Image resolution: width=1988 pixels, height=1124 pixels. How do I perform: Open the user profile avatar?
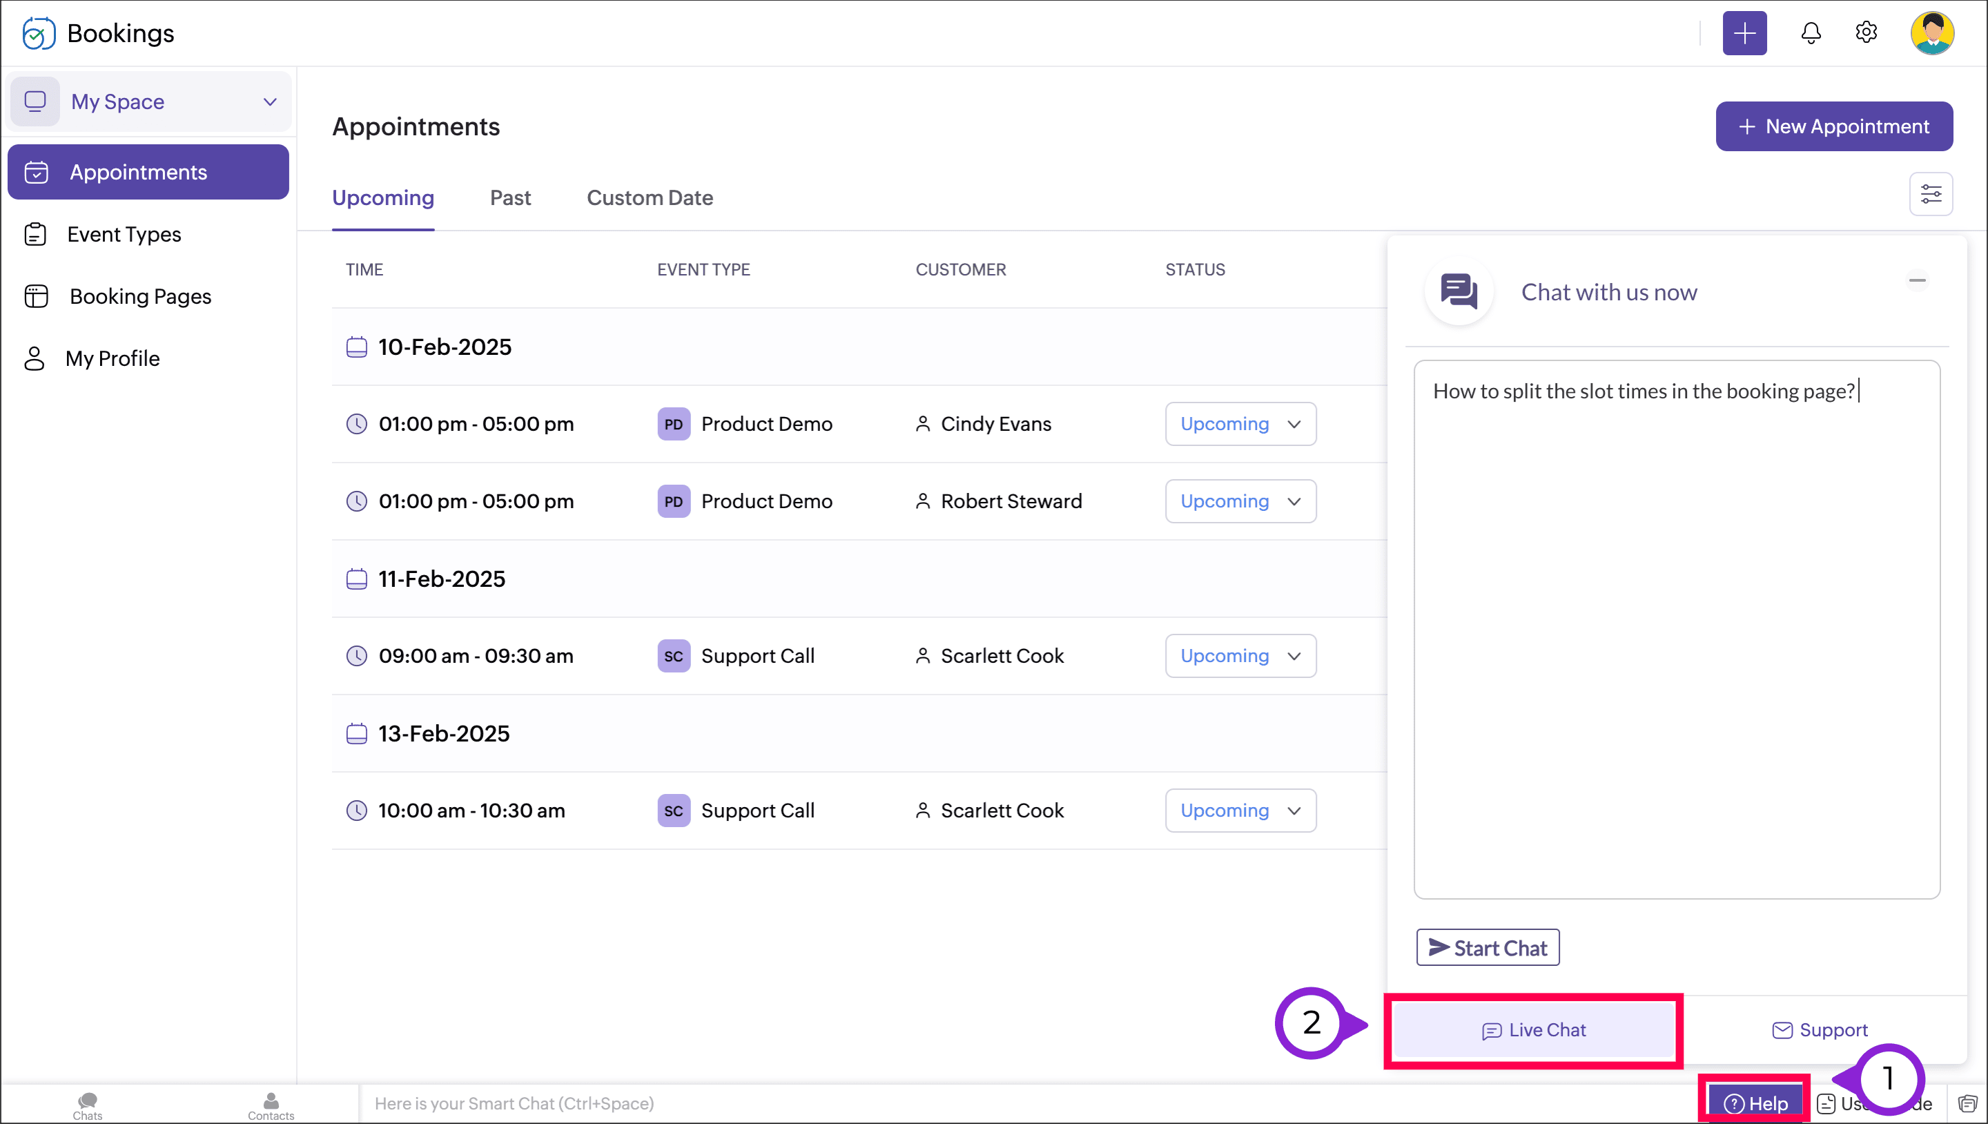point(1931,33)
